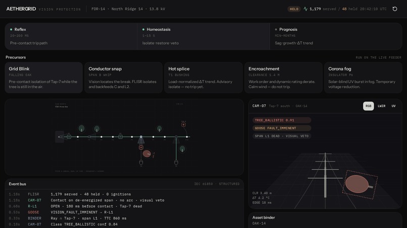Click the 48 held counter in header
Image resolution: width=407 pixels, height=228 pixels.
[349, 9]
